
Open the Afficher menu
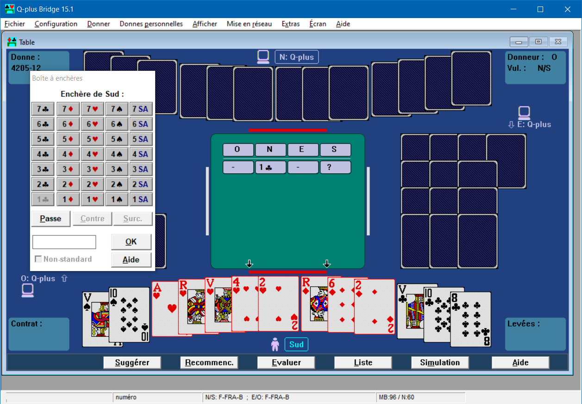[205, 24]
